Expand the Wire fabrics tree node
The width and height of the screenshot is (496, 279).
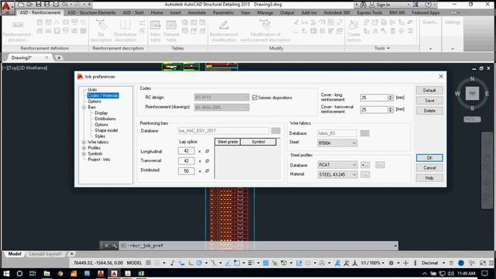click(x=84, y=142)
